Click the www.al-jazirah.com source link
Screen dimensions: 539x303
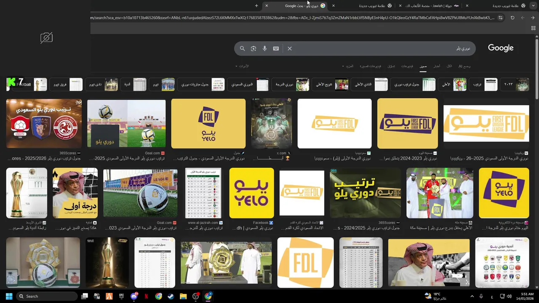205,223
